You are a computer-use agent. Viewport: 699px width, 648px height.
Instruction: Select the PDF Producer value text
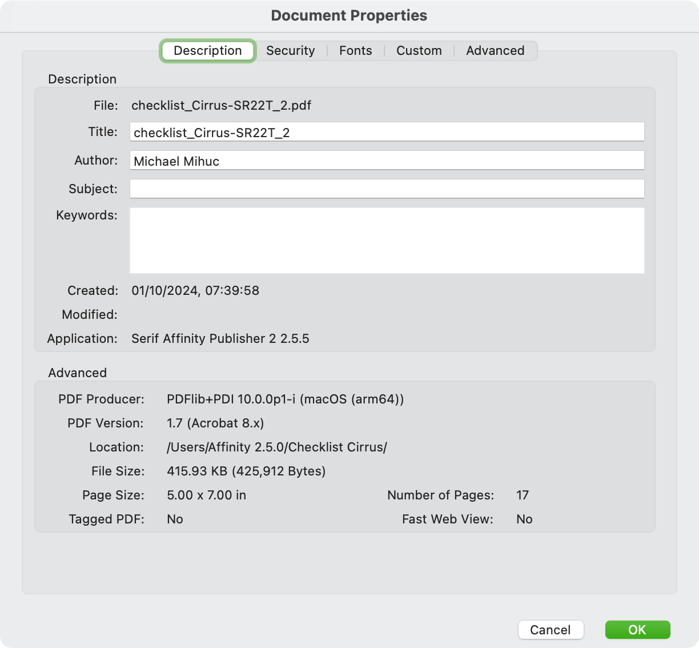(x=286, y=399)
